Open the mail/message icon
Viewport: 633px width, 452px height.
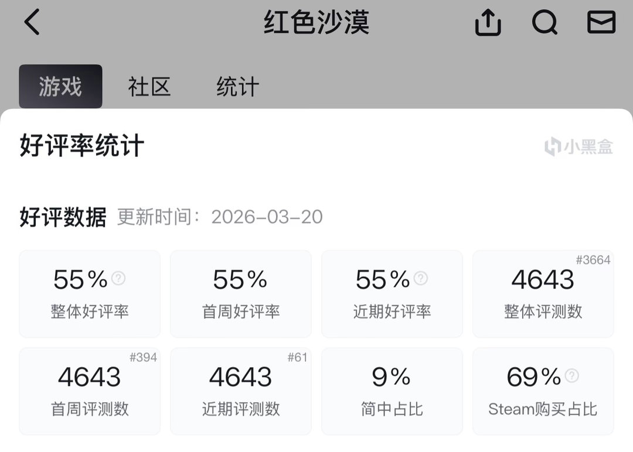point(600,22)
